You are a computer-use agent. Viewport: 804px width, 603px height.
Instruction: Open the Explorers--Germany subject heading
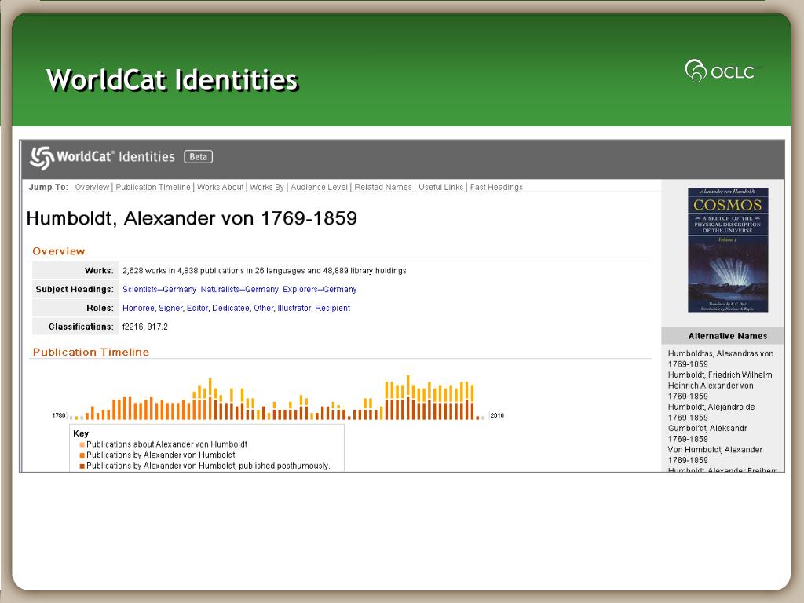320,289
